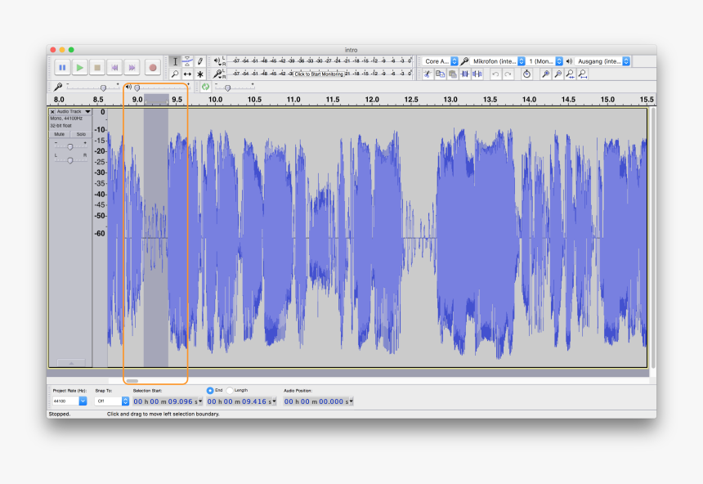Click Trim audio outside selection
The width and height of the screenshot is (703, 484).
tap(465, 74)
